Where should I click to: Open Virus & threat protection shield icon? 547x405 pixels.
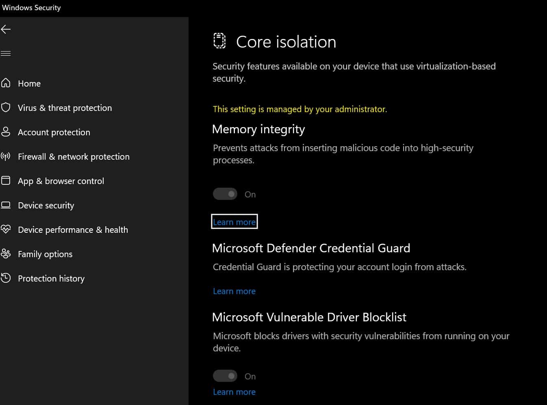(x=6, y=107)
